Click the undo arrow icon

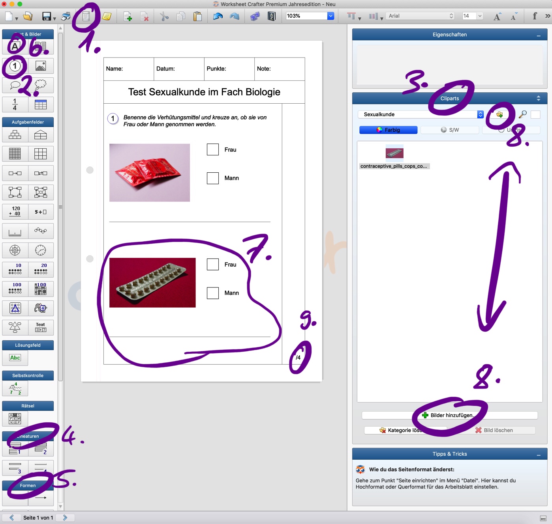pos(218,16)
